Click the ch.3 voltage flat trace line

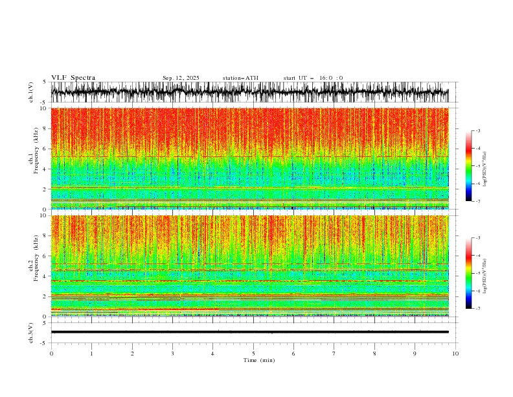point(249,332)
